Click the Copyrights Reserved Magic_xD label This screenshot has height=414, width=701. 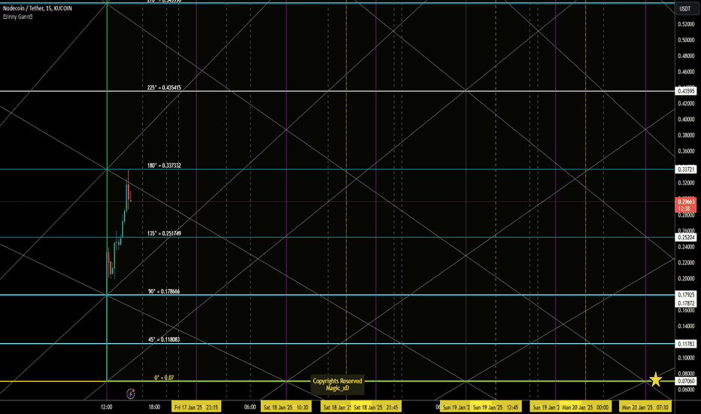pos(338,385)
